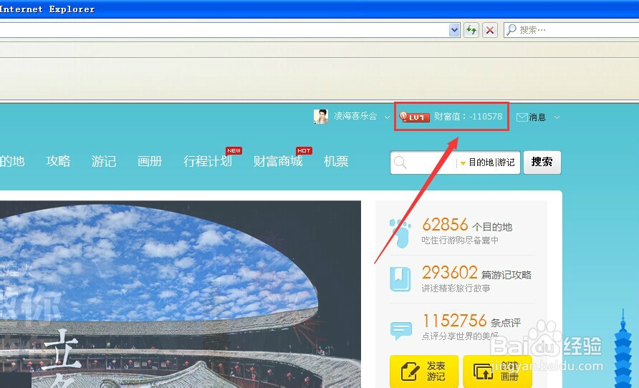Image resolution: width=639 pixels, height=388 pixels.
Task: Go to the 攻略 navigation tab
Action: (58, 161)
